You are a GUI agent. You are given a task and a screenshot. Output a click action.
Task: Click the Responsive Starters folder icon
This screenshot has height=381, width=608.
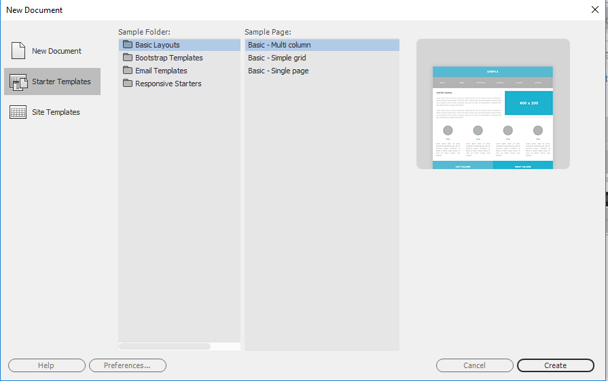point(127,84)
